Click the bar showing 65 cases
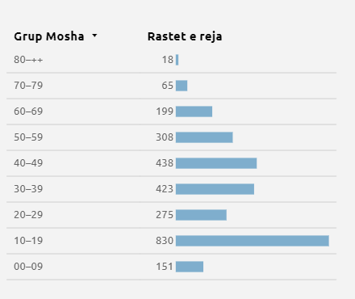This screenshot has width=355, height=299. [x=182, y=86]
